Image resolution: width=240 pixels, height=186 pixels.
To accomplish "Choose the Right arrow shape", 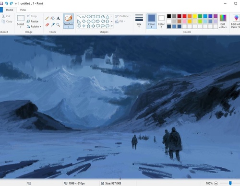I will tap(98, 21).
